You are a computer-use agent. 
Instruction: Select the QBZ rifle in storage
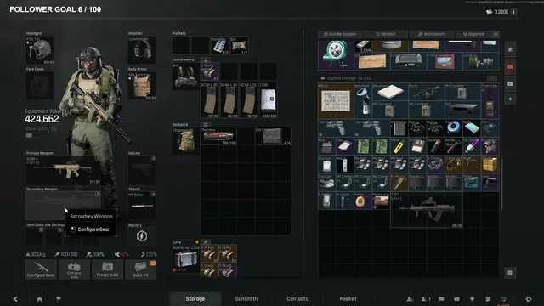(427, 210)
